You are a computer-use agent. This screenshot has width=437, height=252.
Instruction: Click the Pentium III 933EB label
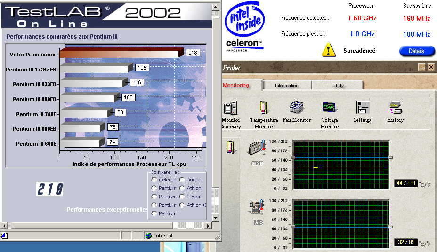pyautogui.click(x=34, y=84)
